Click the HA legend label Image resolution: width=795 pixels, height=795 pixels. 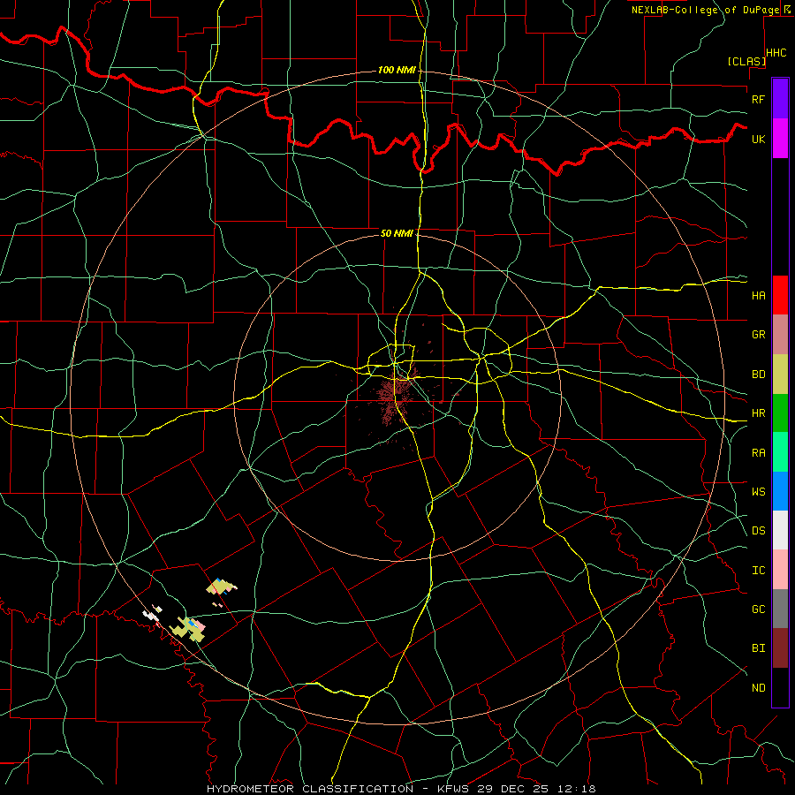[758, 295]
